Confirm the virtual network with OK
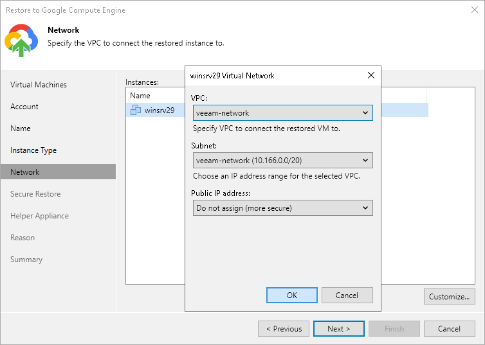485x345 pixels. tap(291, 296)
